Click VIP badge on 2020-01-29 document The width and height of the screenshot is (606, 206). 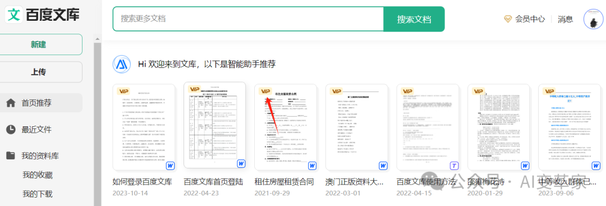479,91
